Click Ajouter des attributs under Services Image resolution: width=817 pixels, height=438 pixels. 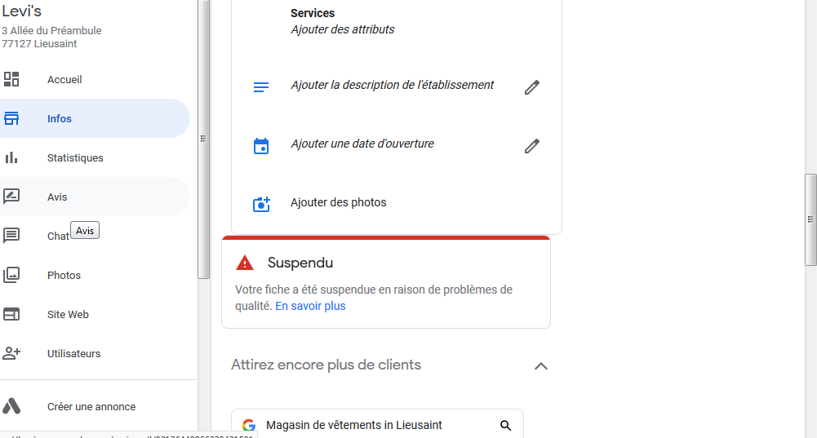click(x=342, y=29)
